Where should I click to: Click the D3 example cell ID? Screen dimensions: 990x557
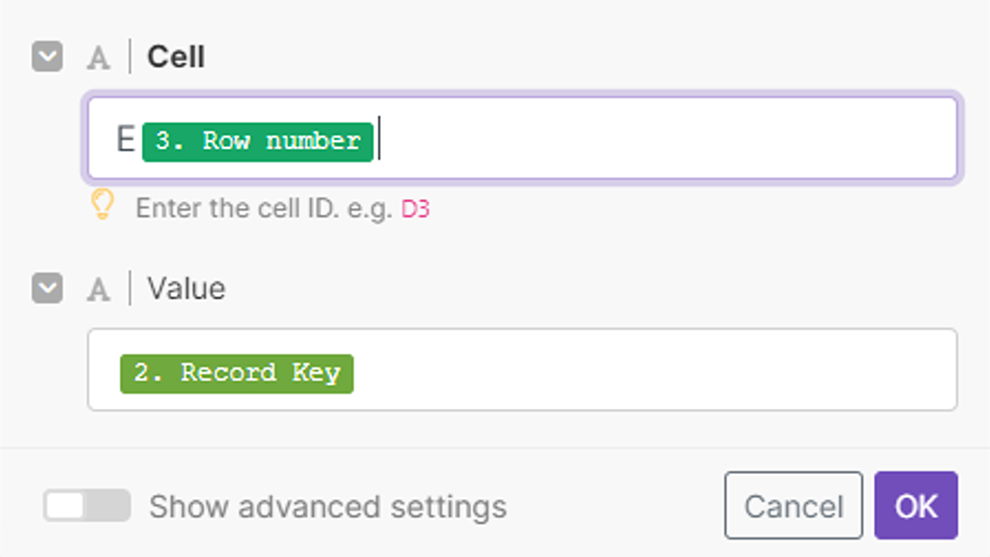[x=416, y=209]
